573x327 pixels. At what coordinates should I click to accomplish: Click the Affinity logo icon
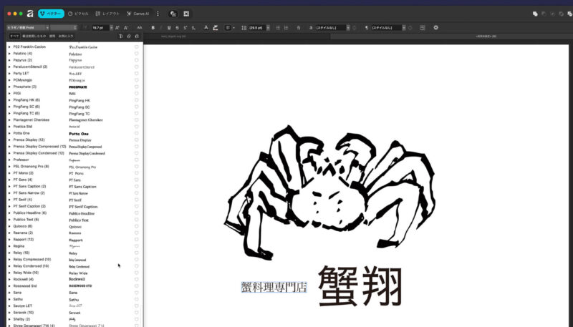point(30,14)
